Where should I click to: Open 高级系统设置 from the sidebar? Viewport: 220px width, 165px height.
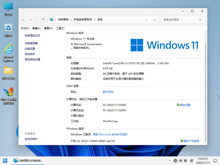(x=32, y=60)
